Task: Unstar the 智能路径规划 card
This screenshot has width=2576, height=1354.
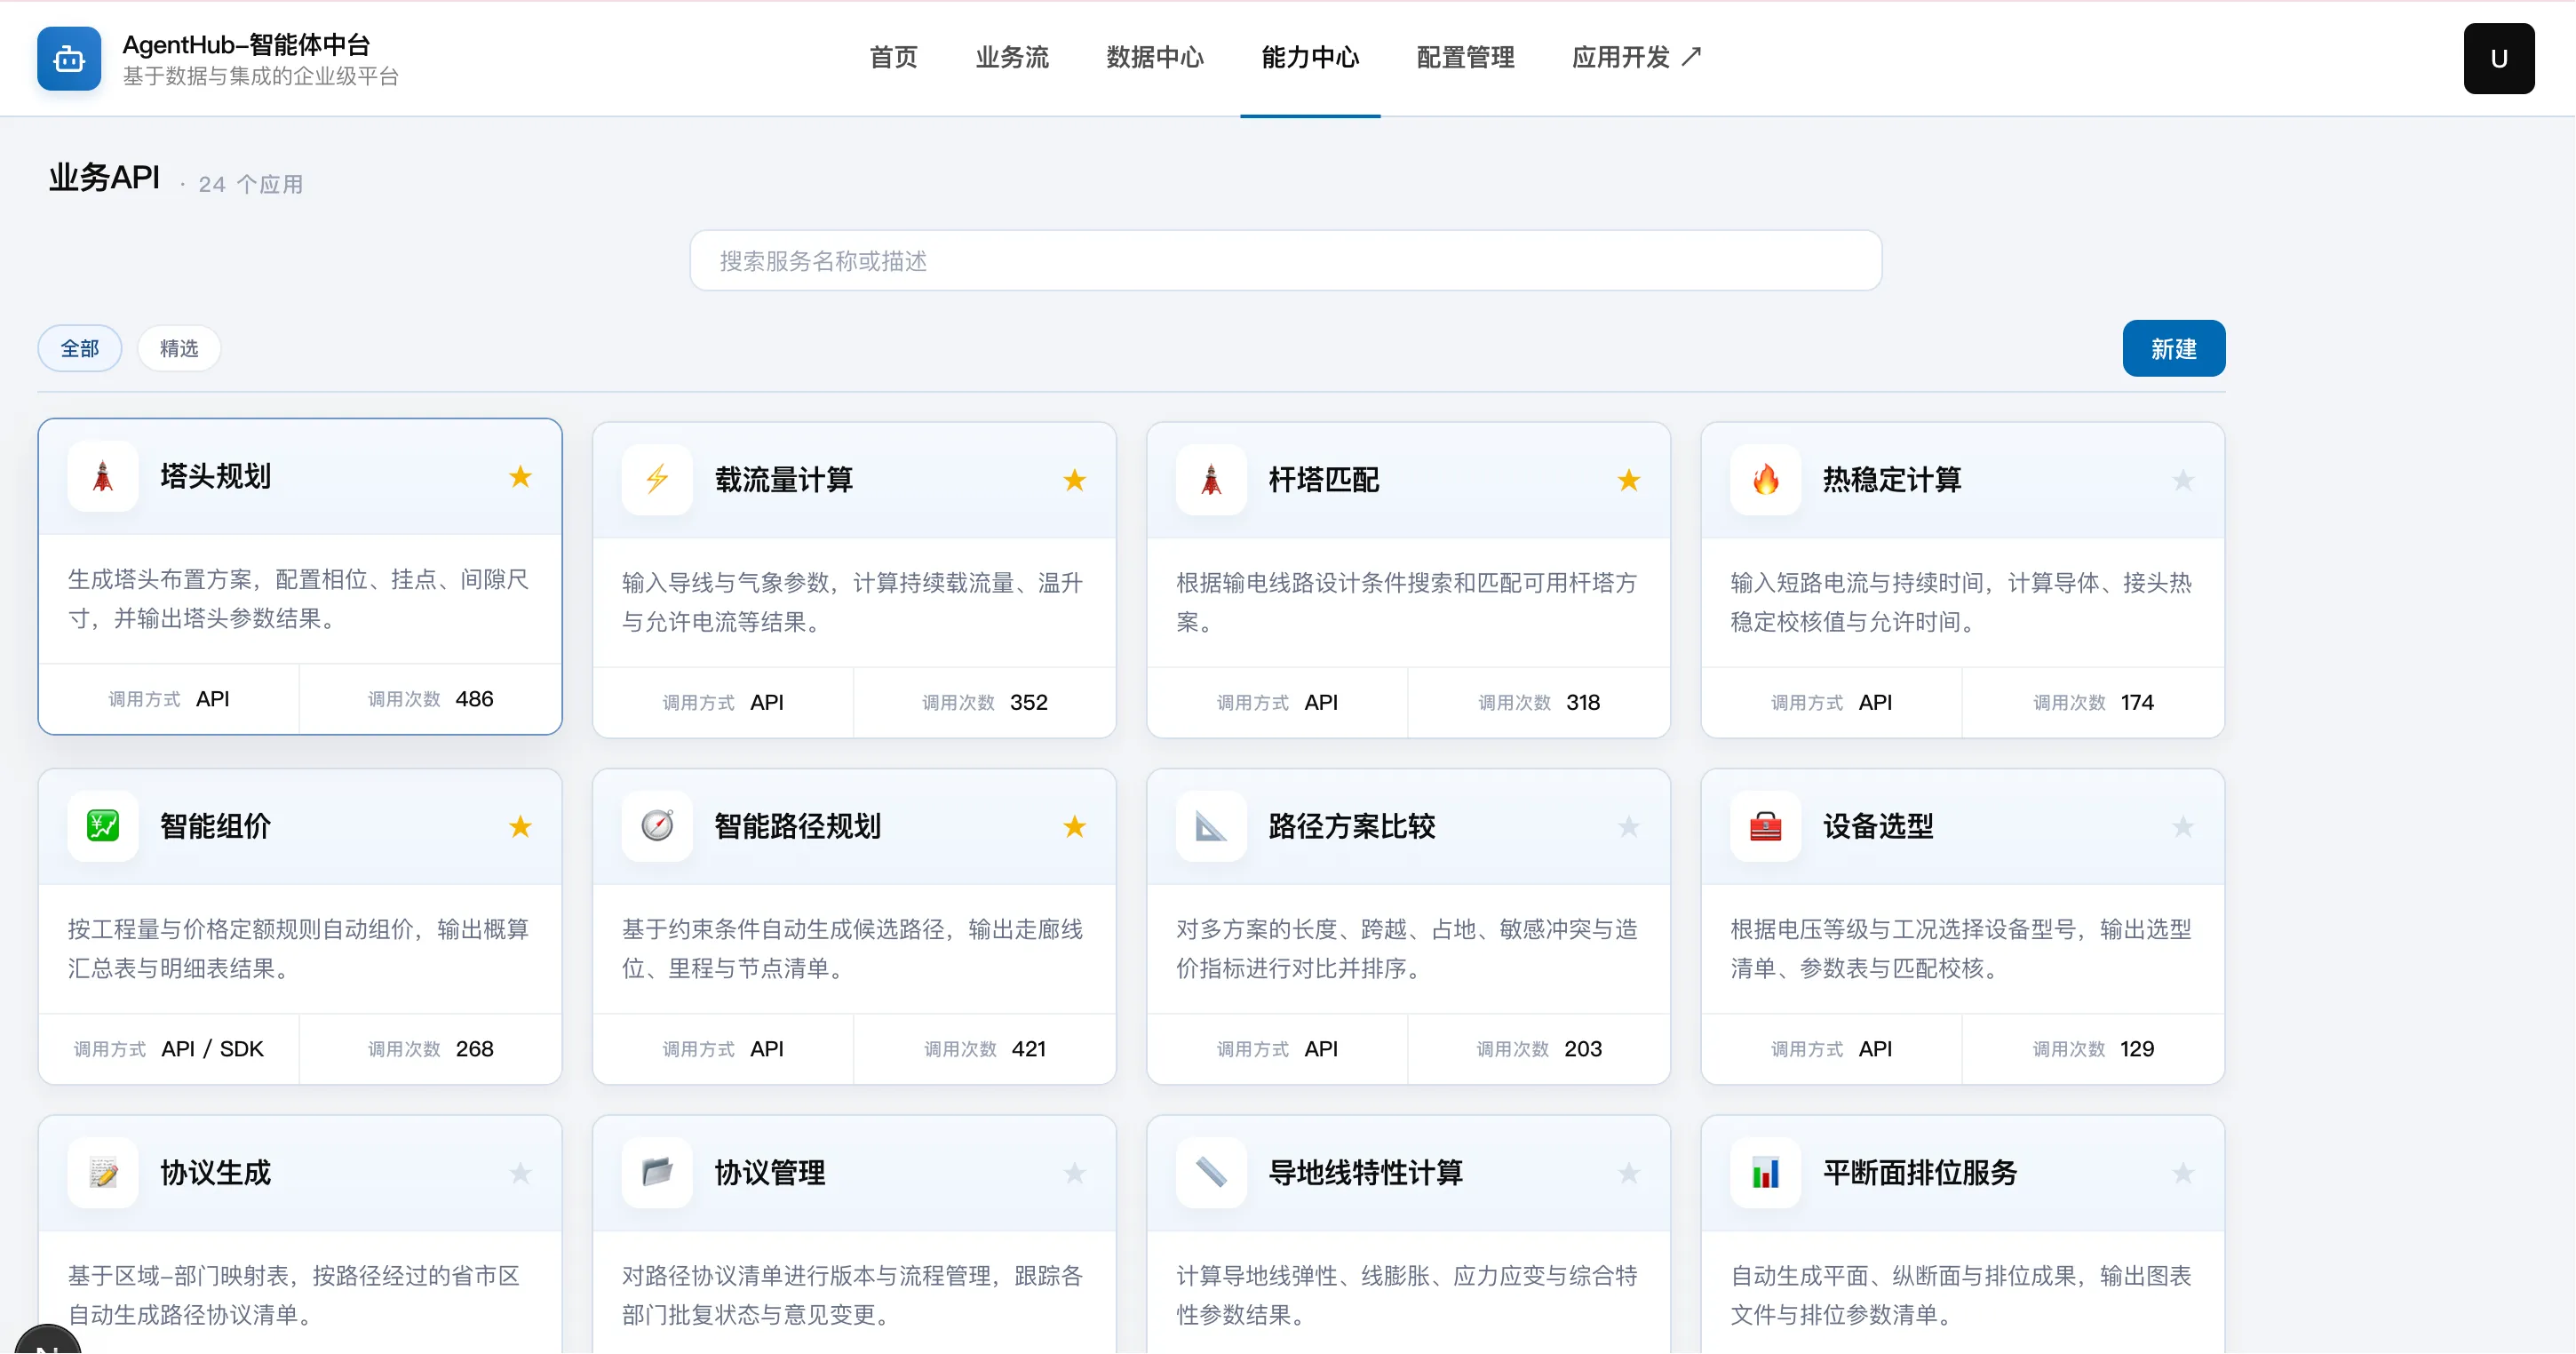Action: [x=1074, y=826]
